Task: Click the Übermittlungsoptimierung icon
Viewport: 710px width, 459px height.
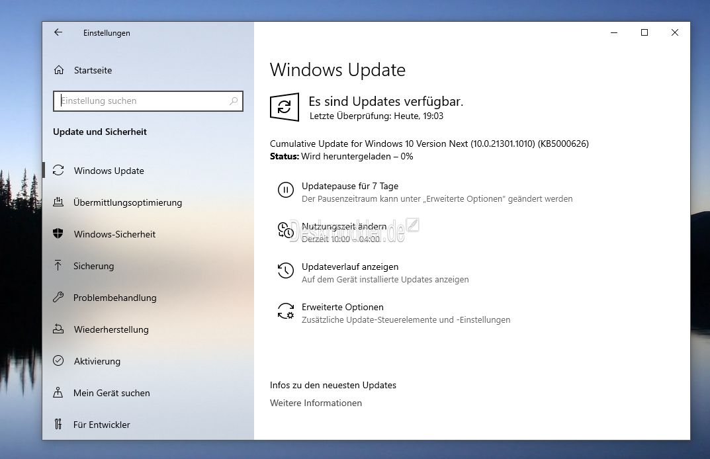Action: [58, 202]
